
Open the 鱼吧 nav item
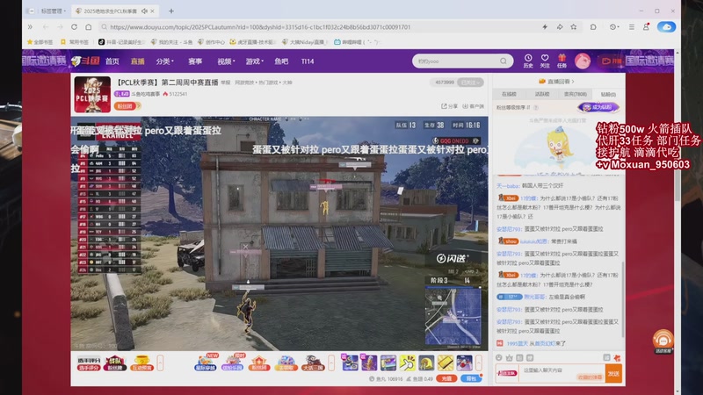281,61
